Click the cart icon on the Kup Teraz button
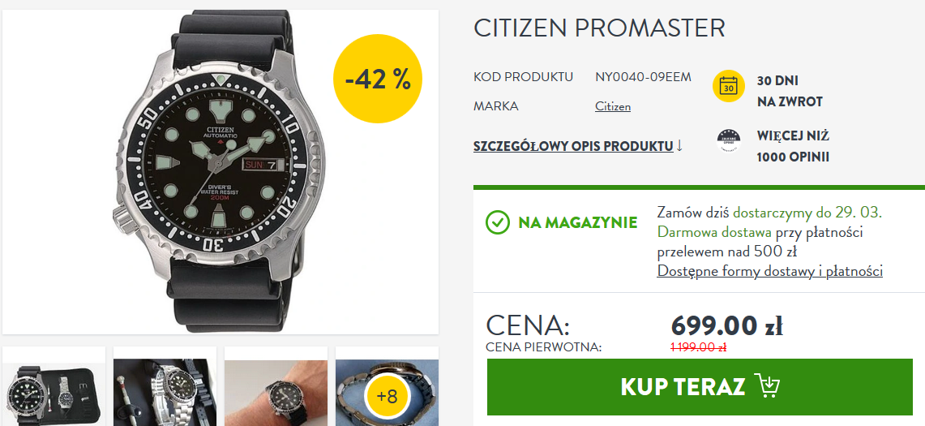925x426 pixels. point(768,386)
